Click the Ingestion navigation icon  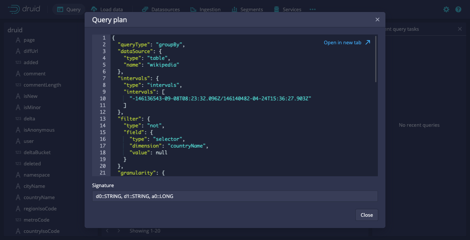(193, 9)
